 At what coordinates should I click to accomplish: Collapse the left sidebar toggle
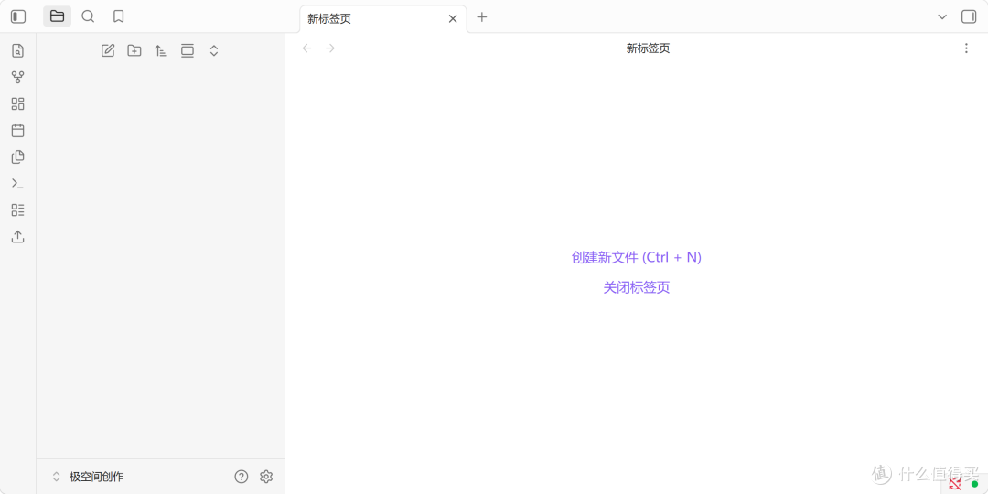coord(18,17)
